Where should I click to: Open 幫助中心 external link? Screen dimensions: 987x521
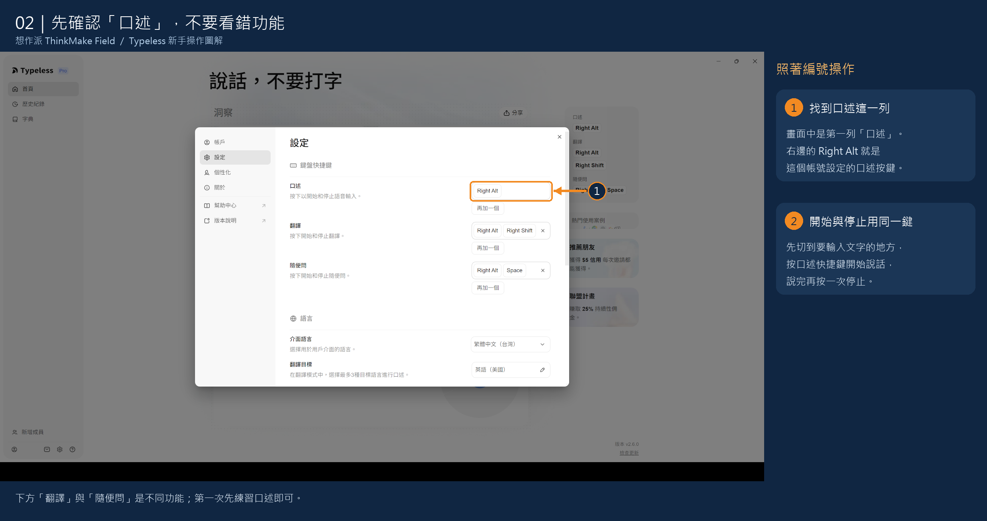coord(235,205)
